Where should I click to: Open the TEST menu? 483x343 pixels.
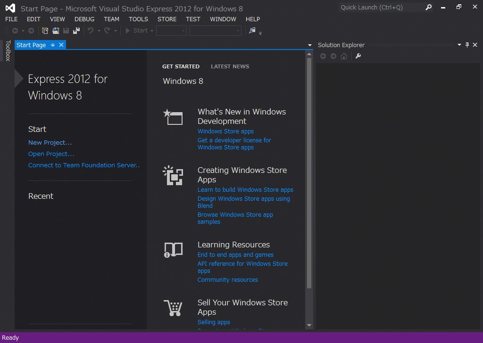click(x=193, y=19)
